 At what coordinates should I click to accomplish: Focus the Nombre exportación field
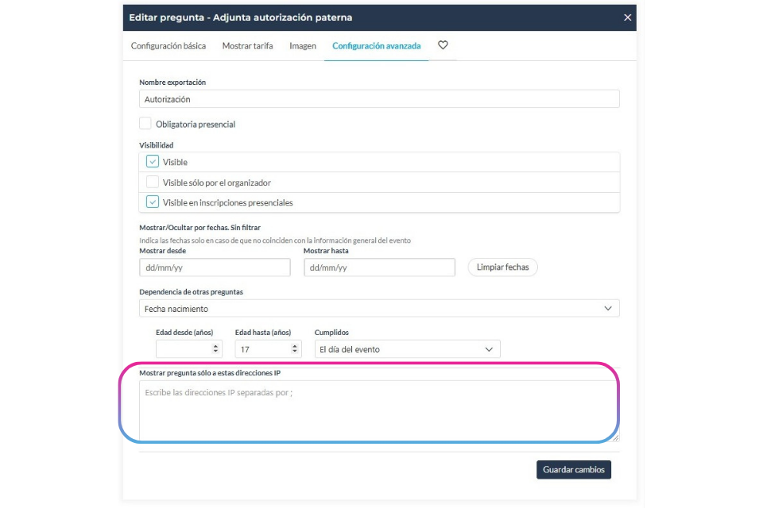pos(379,98)
